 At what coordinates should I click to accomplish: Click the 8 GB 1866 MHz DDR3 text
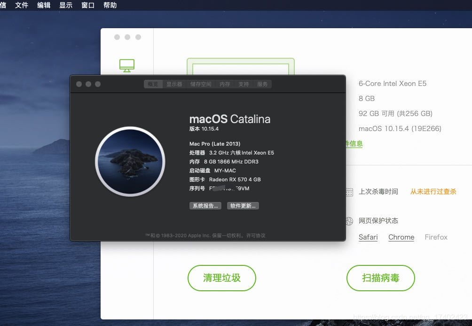point(231,162)
